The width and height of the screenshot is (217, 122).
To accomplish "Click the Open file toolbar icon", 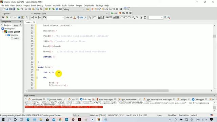I will 7,9.
